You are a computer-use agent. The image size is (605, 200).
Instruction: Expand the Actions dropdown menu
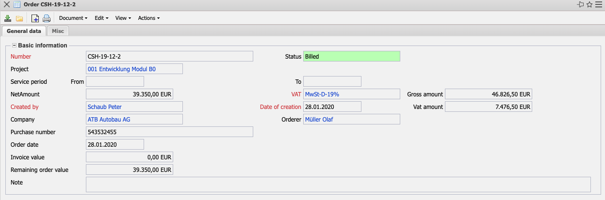pos(148,18)
